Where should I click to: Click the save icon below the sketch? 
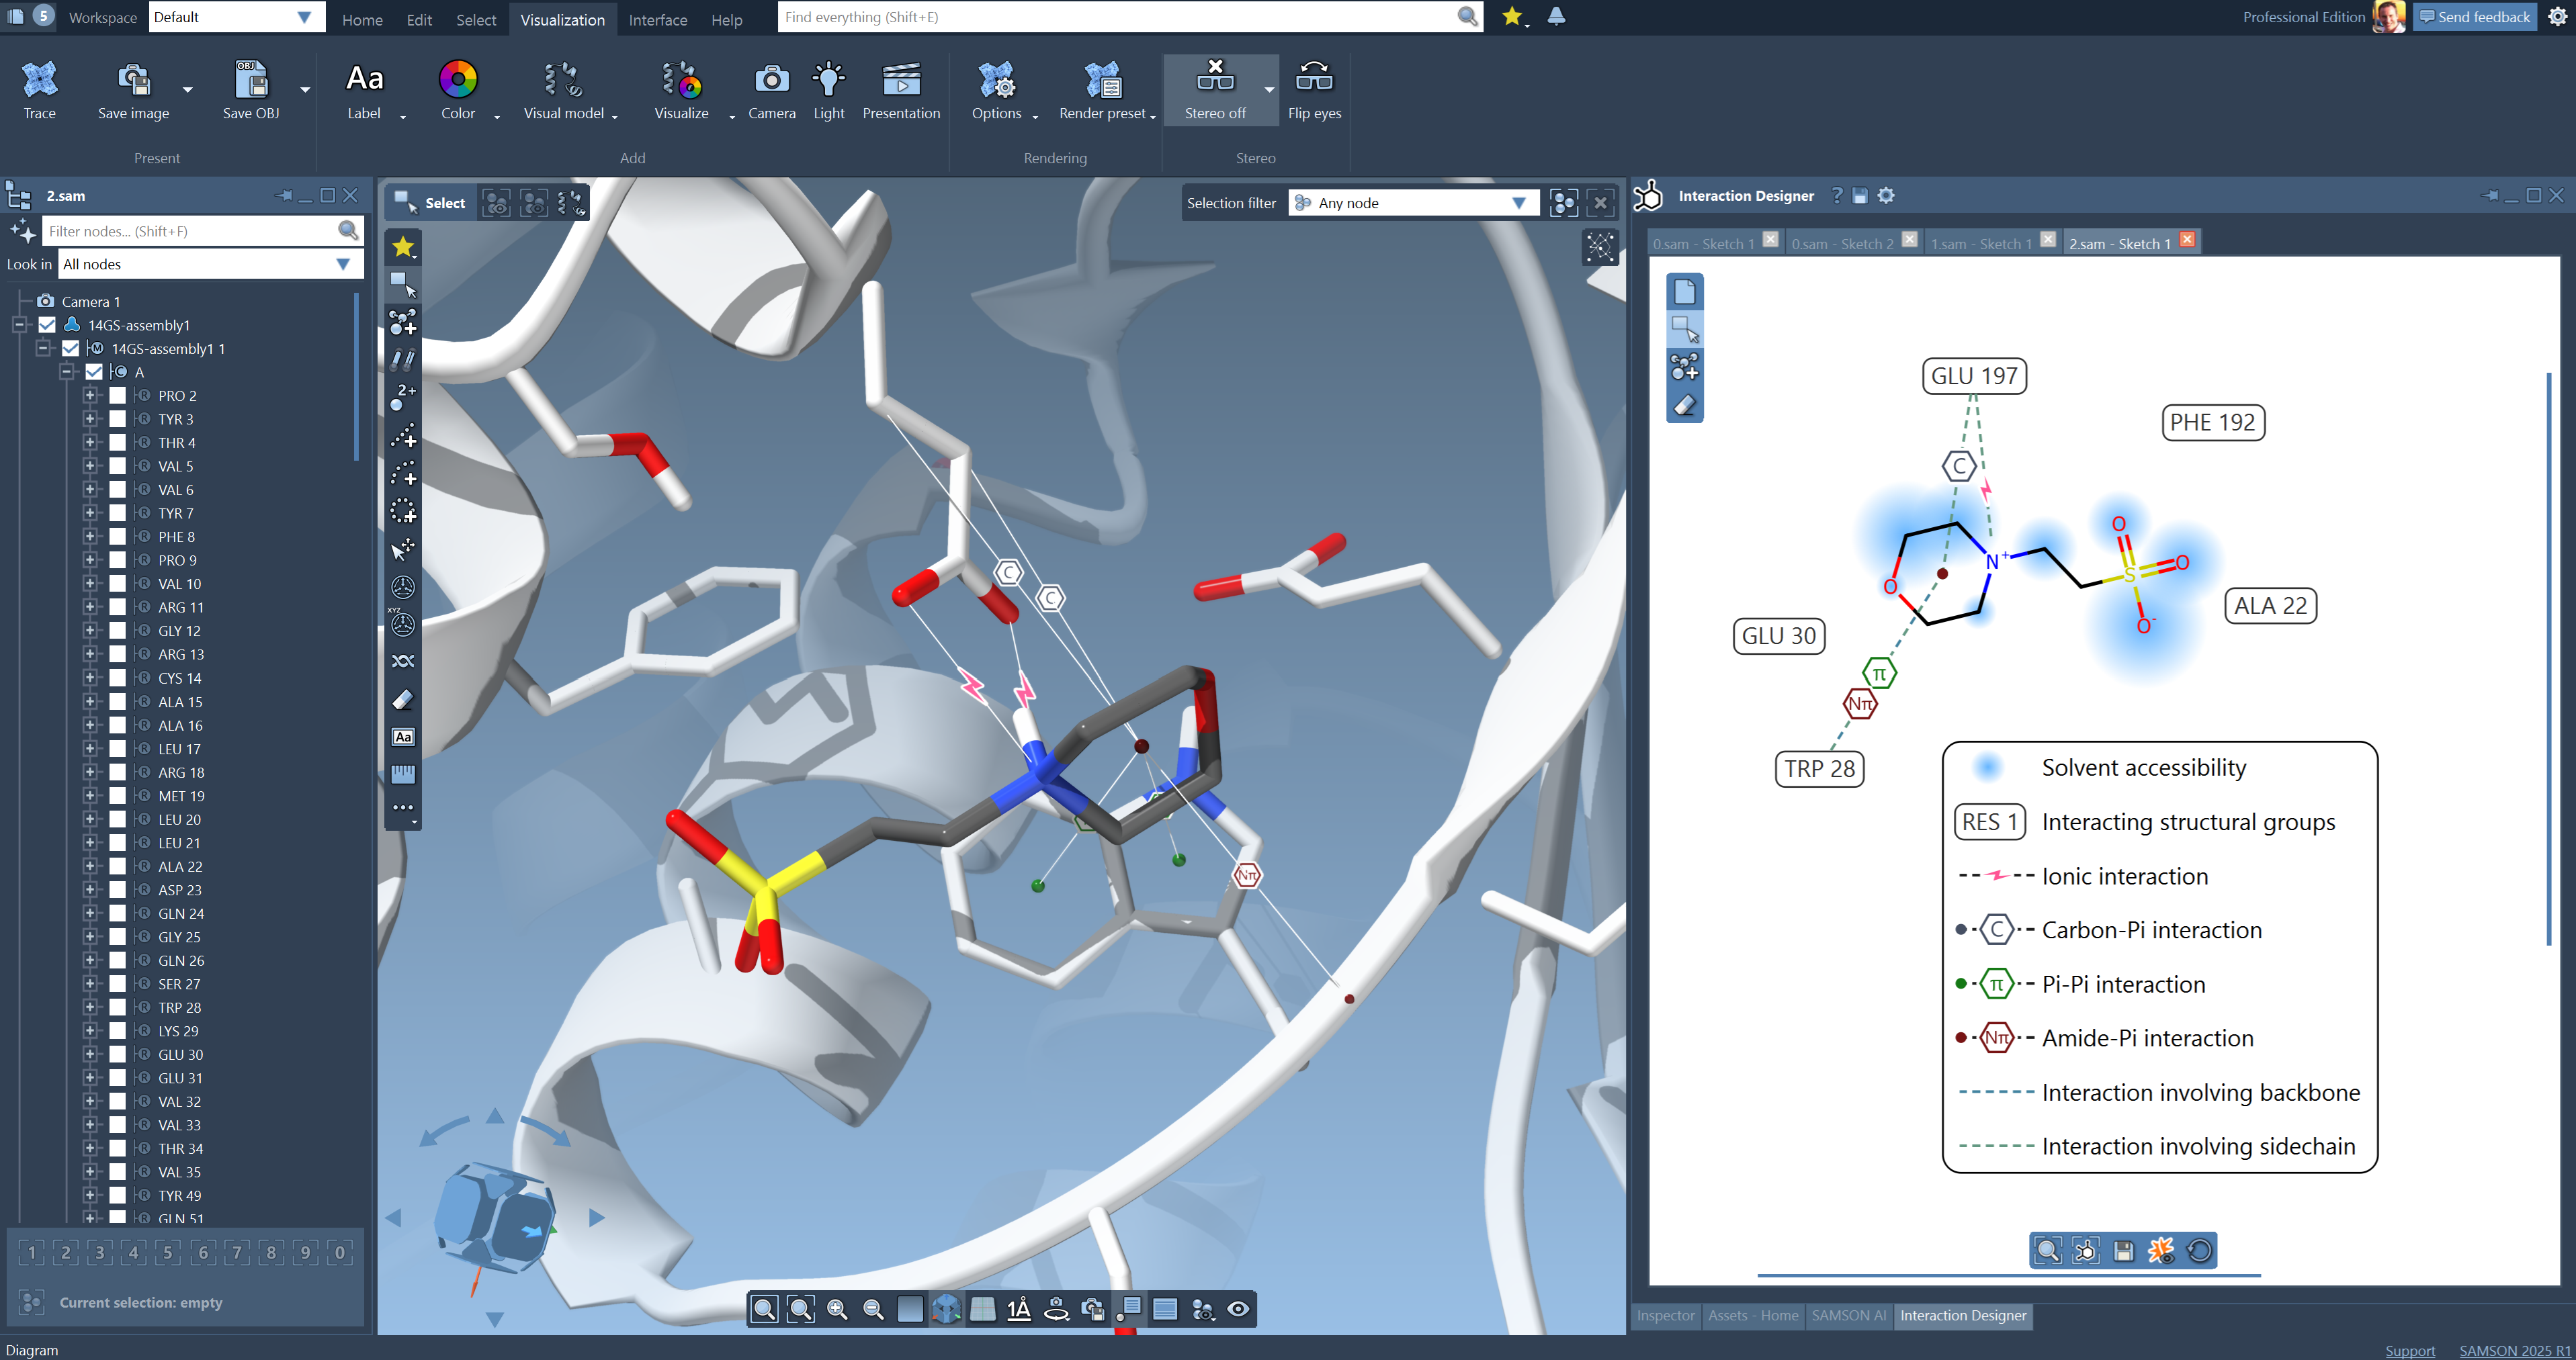pyautogui.click(x=2123, y=1251)
